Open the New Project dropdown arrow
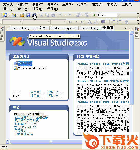This screenshot has height=150, width=140. click(x=9, y=15)
